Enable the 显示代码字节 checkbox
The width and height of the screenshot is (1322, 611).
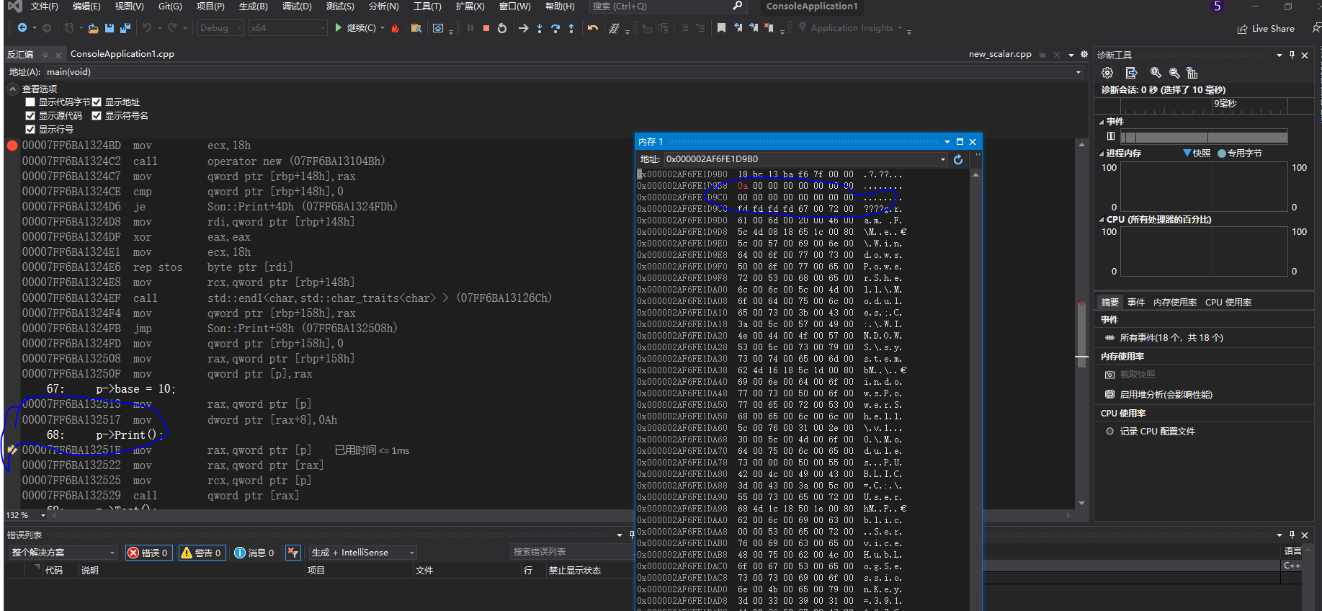click(x=30, y=102)
